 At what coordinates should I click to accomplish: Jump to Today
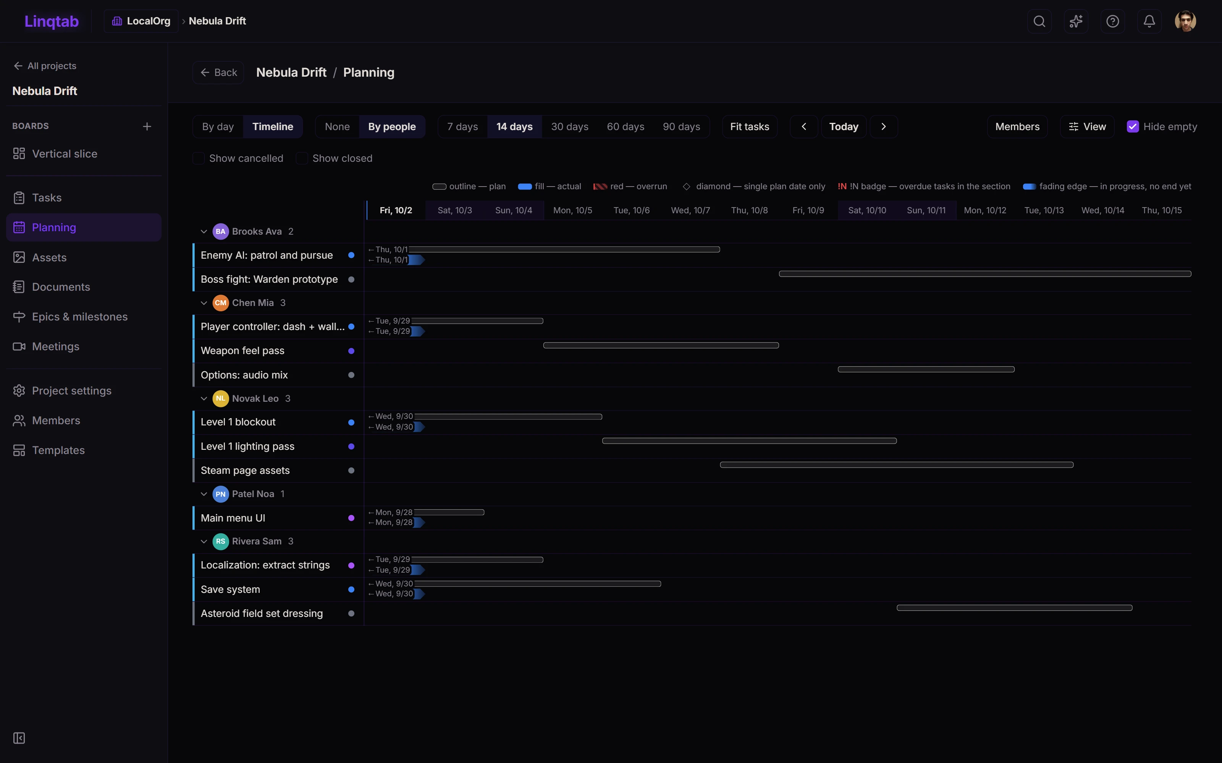pos(844,127)
